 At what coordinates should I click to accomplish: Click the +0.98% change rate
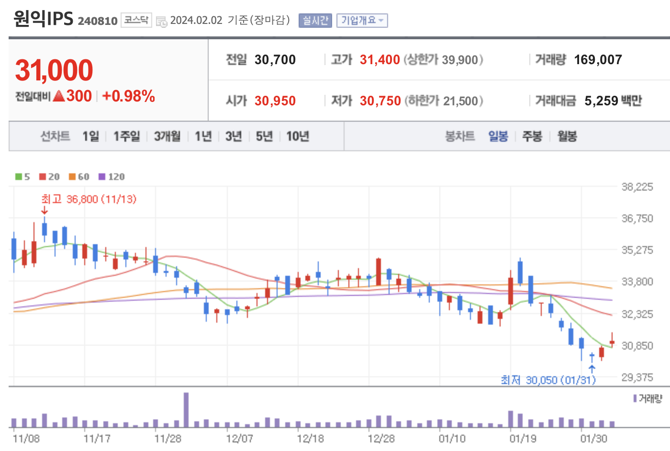point(128,96)
